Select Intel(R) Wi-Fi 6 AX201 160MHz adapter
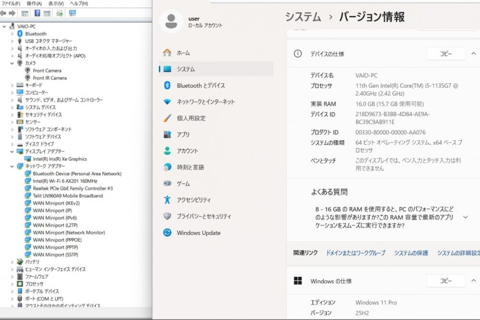480x320 pixels. [65, 181]
